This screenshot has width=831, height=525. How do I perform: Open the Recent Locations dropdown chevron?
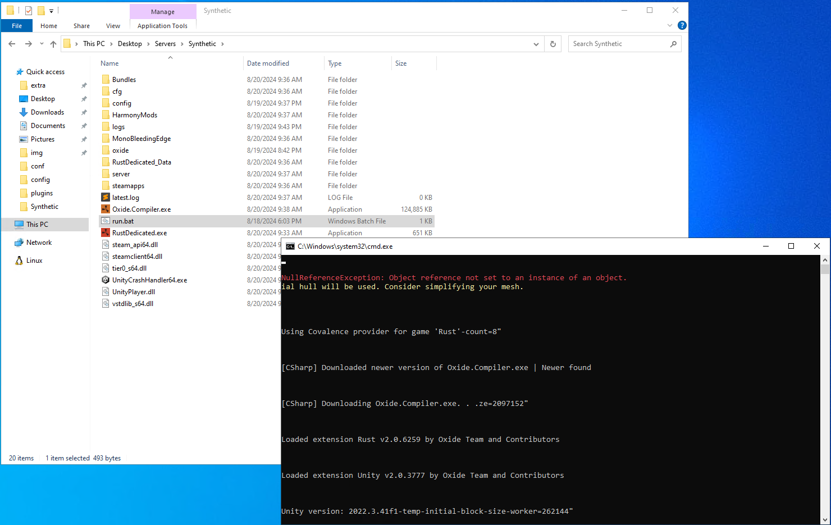click(41, 43)
